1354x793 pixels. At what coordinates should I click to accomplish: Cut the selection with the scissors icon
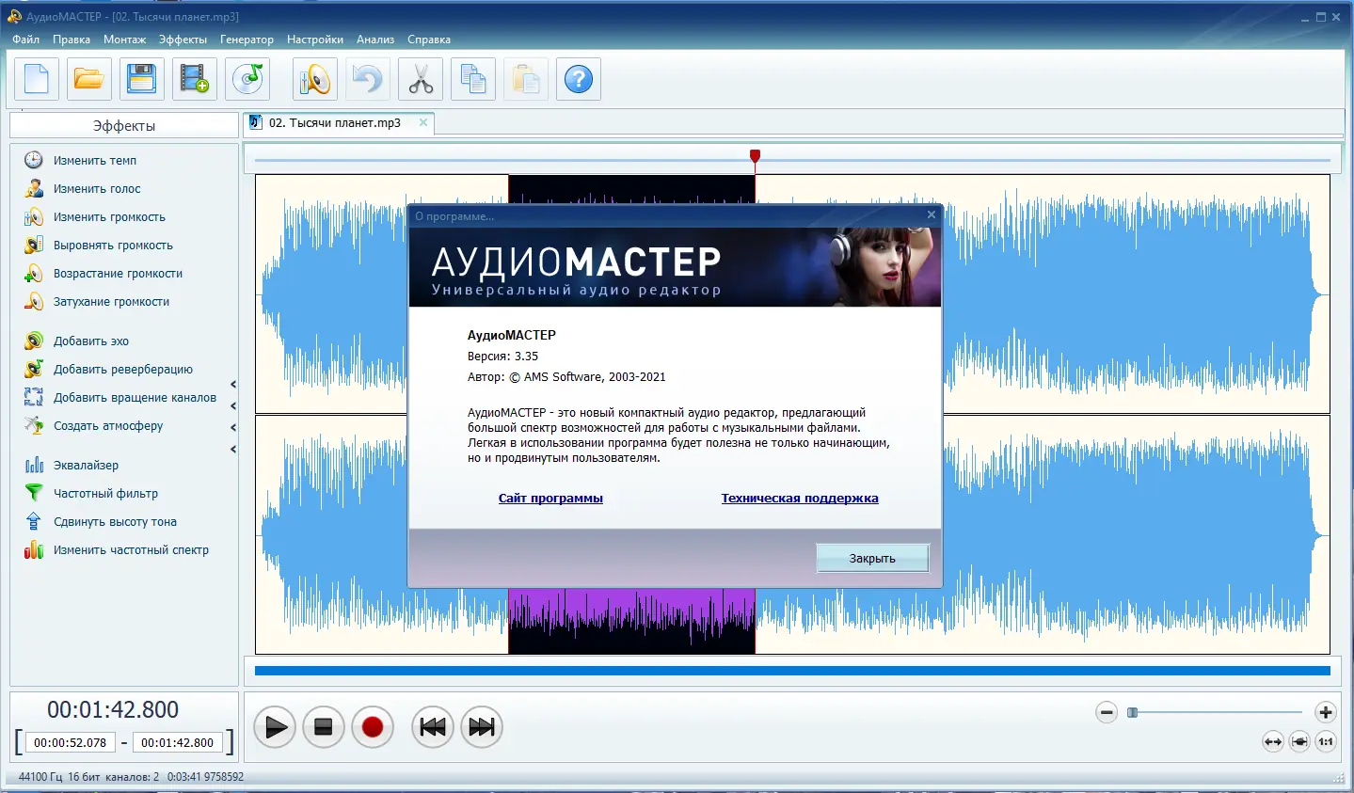point(421,79)
